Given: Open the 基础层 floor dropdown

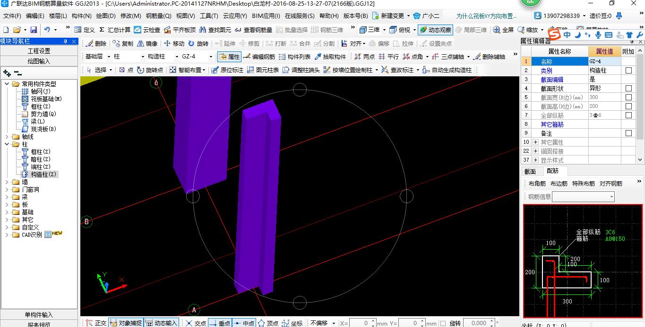Looking at the screenshot, I should click(108, 57).
